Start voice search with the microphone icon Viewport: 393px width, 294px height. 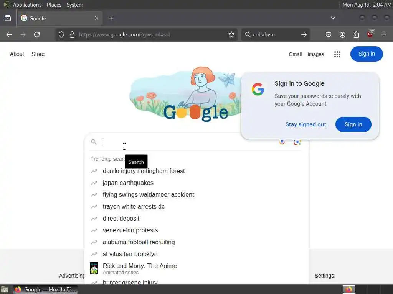click(282, 142)
